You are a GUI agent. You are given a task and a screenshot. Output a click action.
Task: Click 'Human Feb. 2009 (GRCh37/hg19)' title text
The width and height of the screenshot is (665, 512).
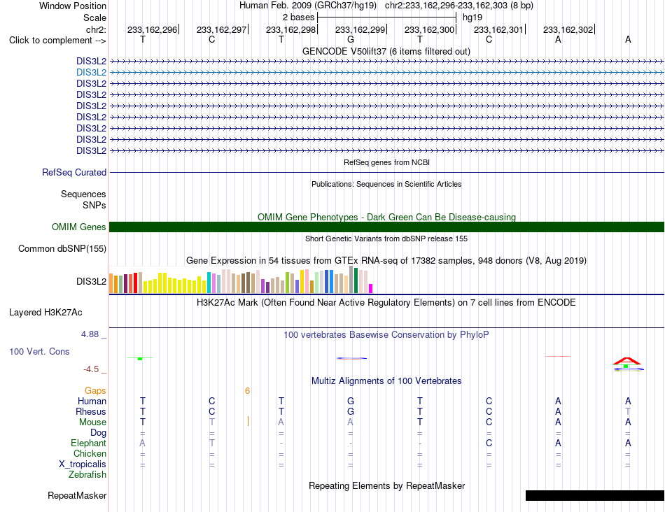308,6
